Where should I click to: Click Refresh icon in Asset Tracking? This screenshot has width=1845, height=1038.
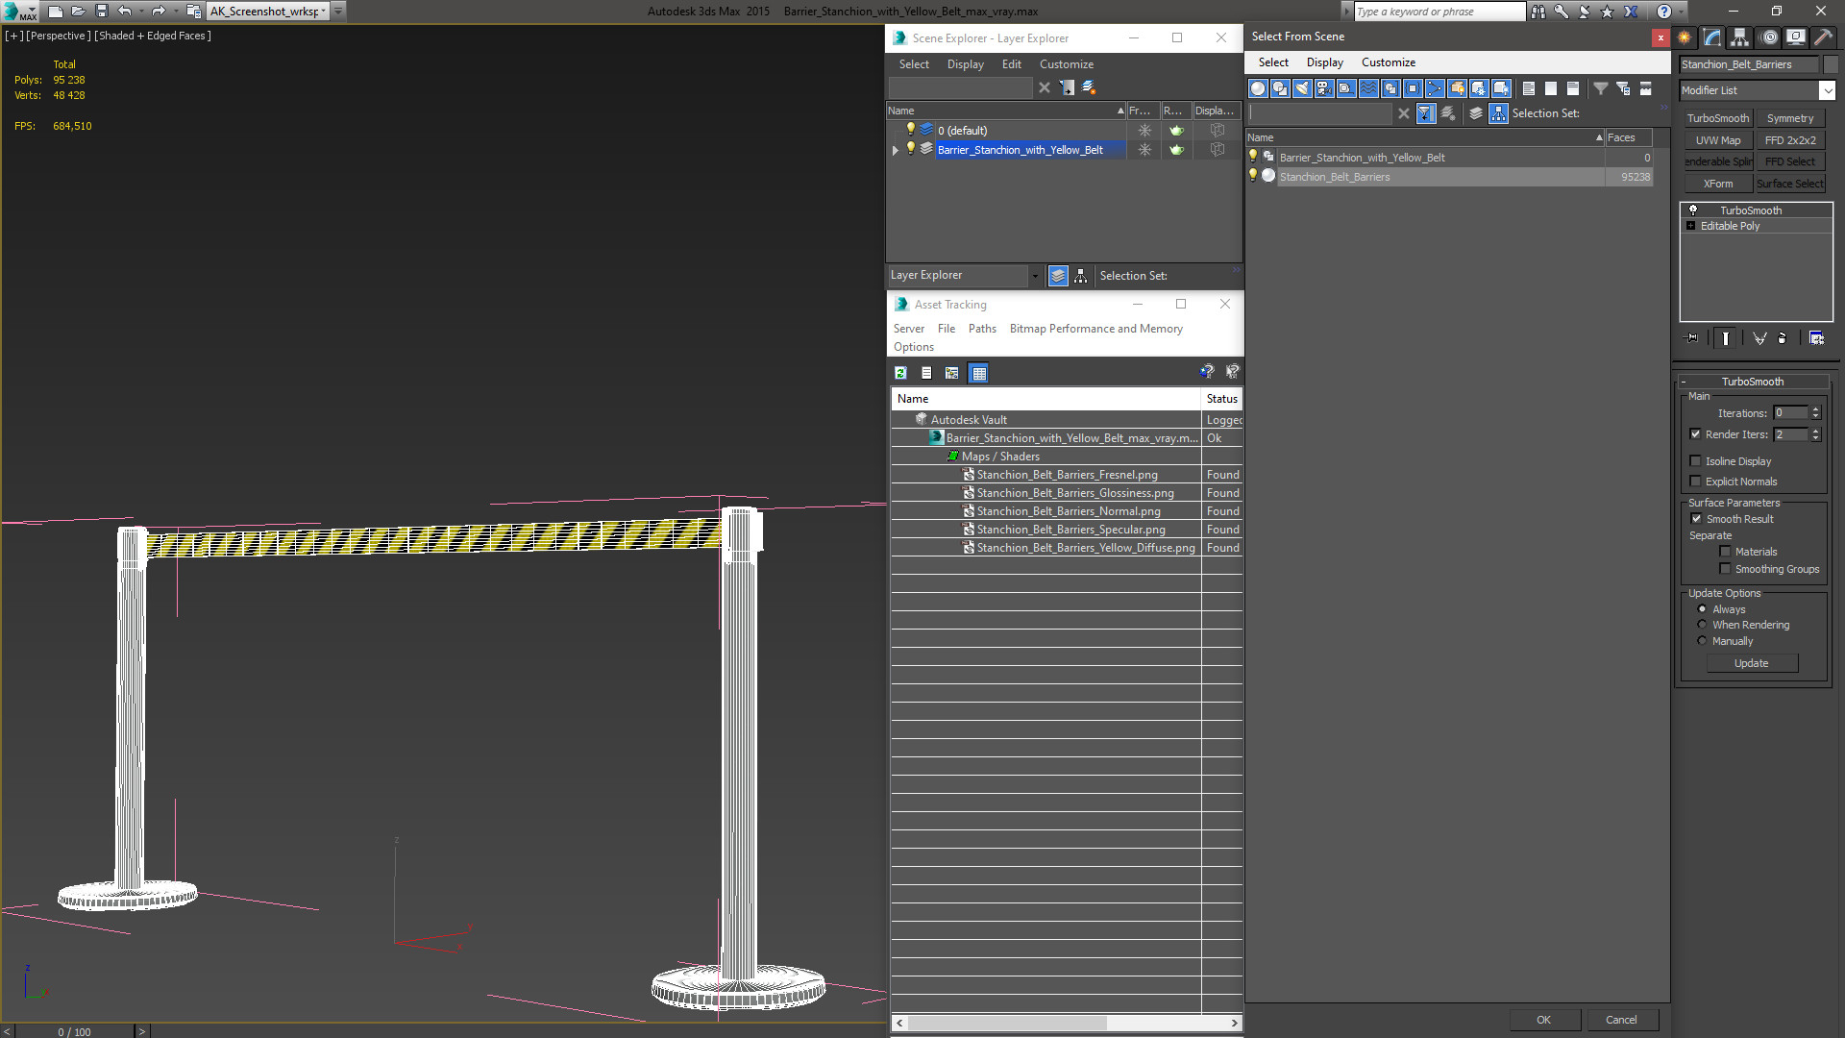(x=901, y=373)
